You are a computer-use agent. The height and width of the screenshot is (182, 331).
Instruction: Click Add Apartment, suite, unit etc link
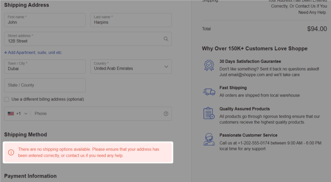pyautogui.click(x=33, y=53)
